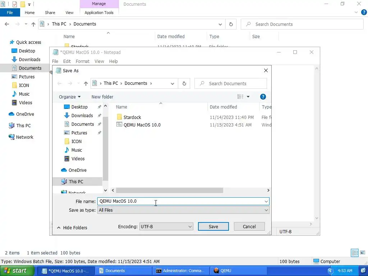Click the back arrow in Explorer window
The image size is (368, 276).
7,24
